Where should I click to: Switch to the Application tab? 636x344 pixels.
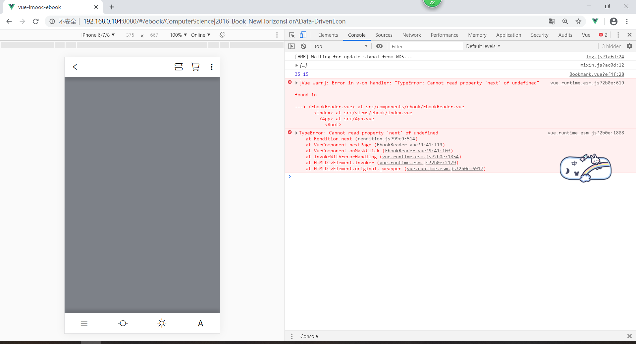(508, 35)
